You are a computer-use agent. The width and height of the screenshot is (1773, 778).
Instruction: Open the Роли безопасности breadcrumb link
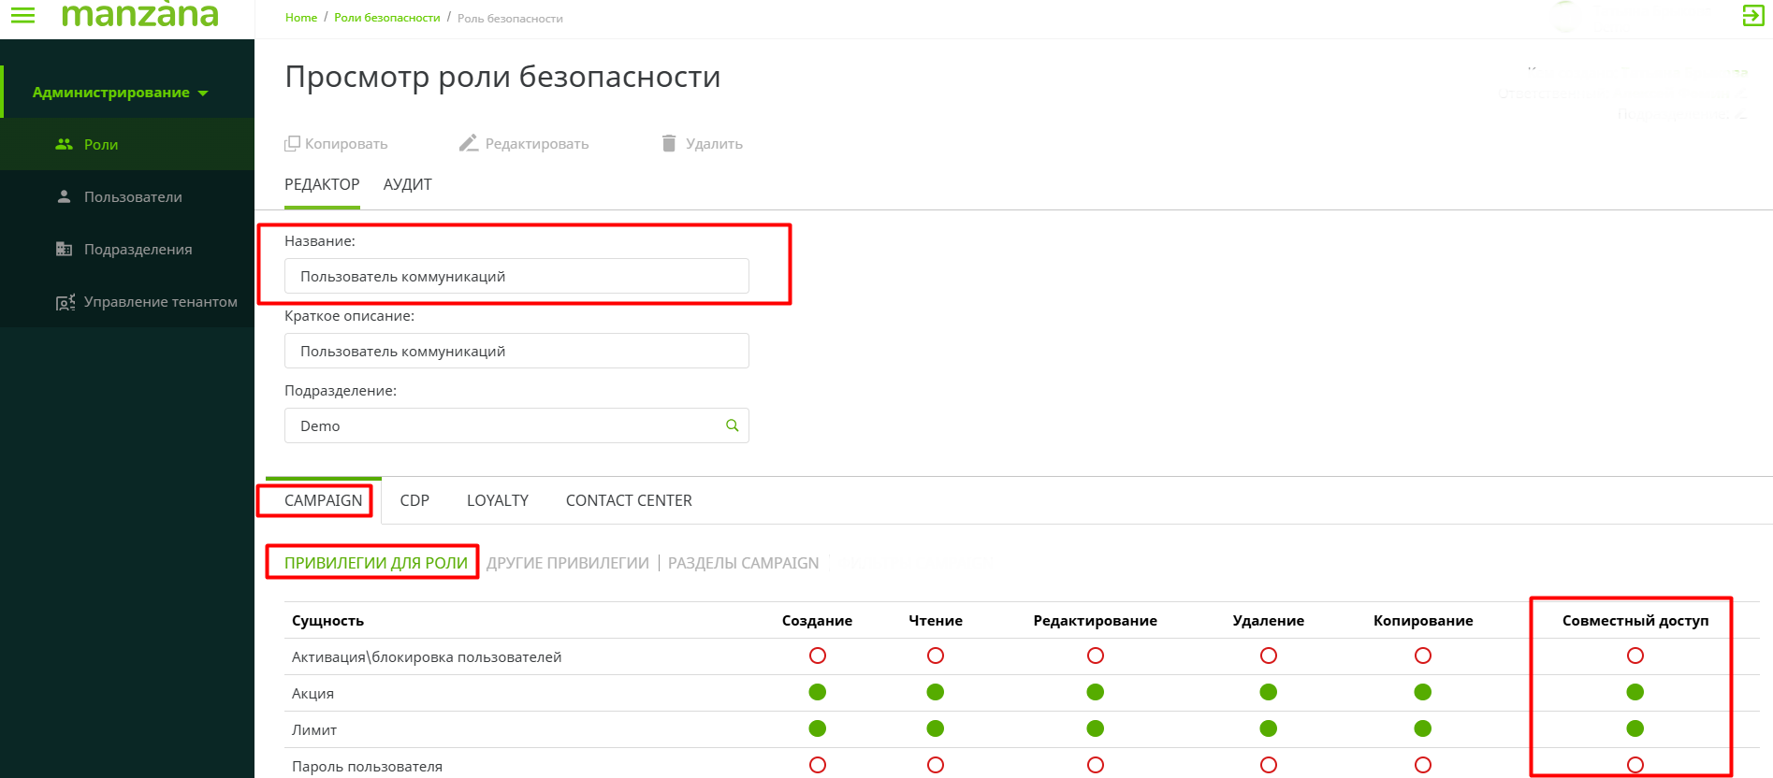[x=386, y=18]
